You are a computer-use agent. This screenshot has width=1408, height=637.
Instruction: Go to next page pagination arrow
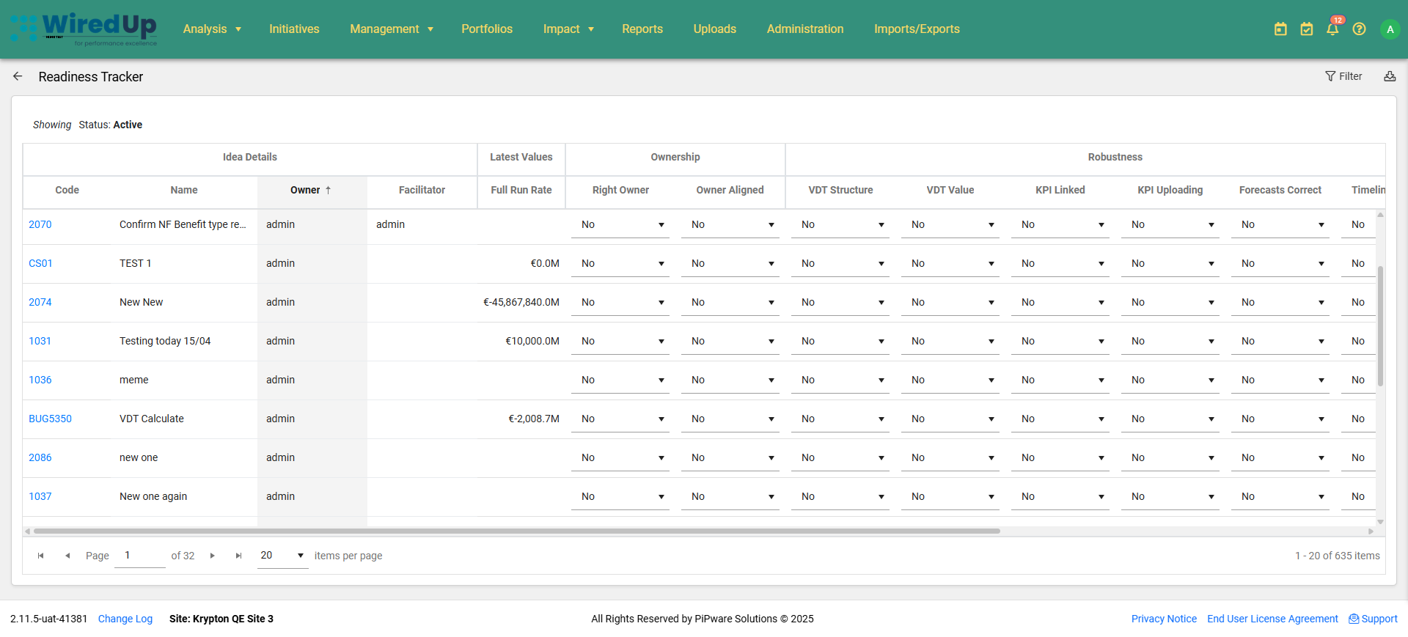(x=213, y=556)
